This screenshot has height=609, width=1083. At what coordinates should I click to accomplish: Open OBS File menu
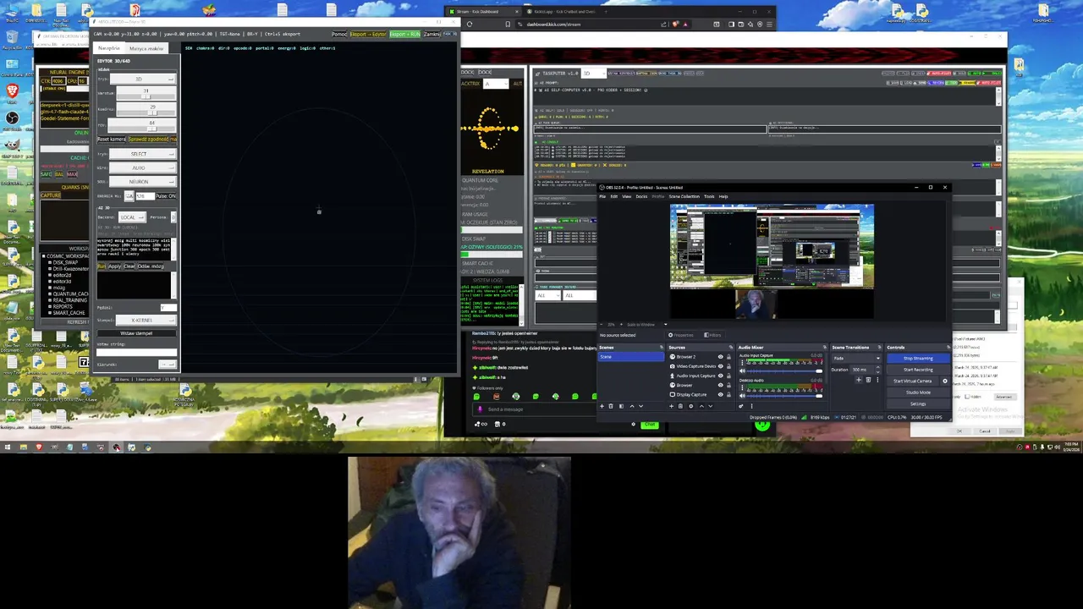click(602, 196)
